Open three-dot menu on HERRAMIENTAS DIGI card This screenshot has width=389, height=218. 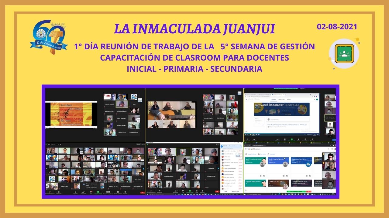310,182
